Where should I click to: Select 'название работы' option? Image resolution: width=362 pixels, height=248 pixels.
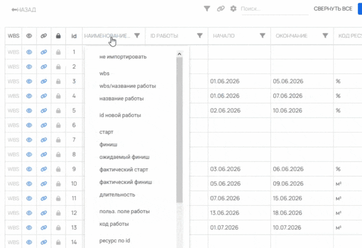click(x=121, y=98)
